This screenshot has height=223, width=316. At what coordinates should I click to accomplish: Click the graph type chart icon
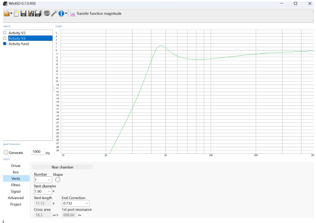[73, 13]
